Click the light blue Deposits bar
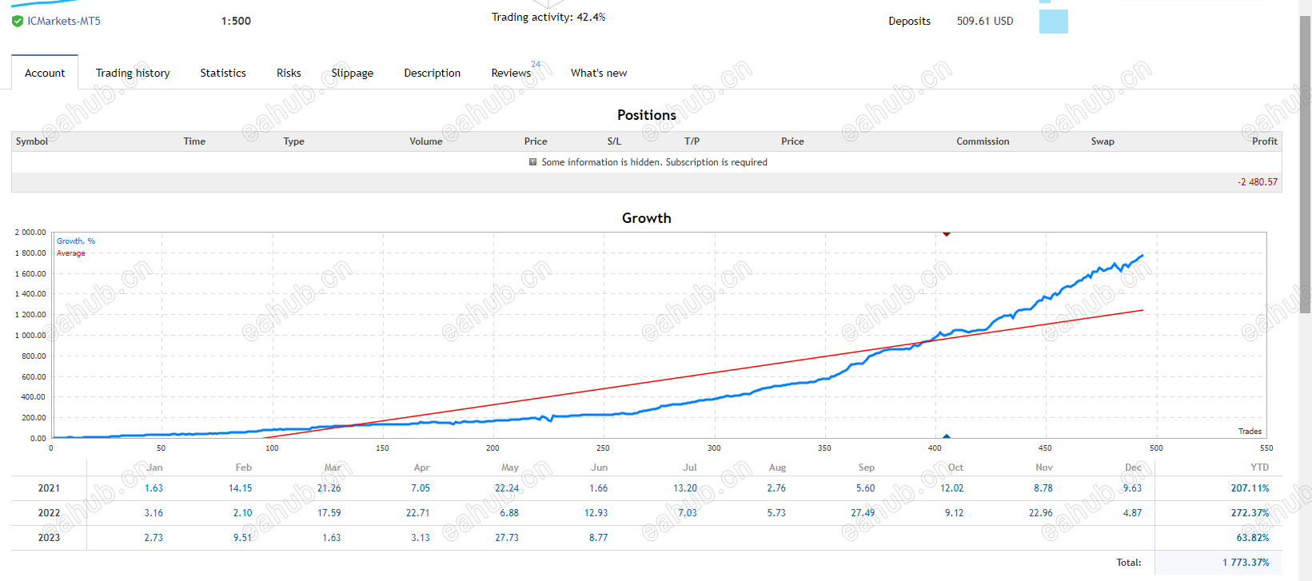Screen dimensions: 1312x581 [x=1053, y=22]
